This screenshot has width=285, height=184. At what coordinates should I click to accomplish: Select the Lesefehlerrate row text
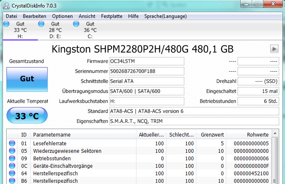[50, 144]
